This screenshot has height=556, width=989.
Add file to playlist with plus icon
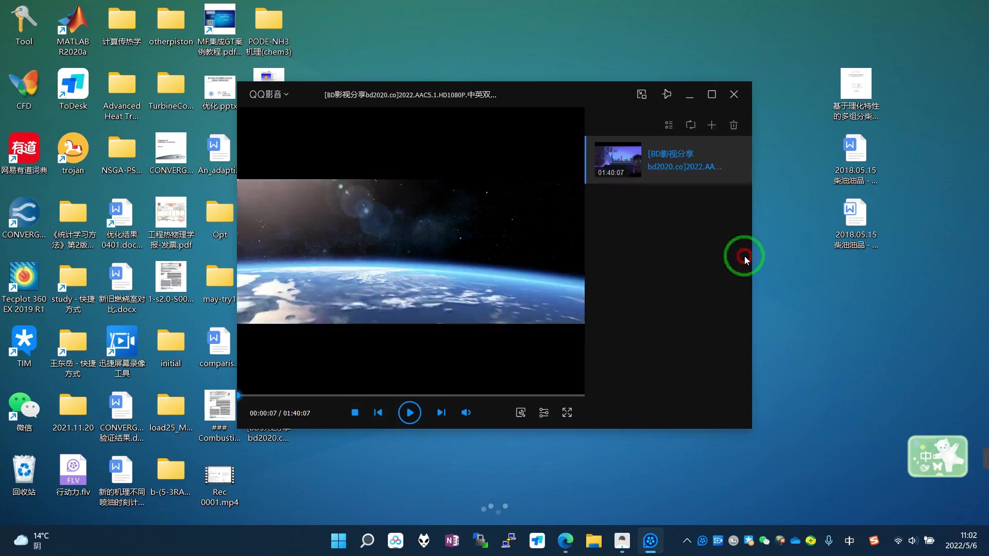pyautogui.click(x=711, y=125)
